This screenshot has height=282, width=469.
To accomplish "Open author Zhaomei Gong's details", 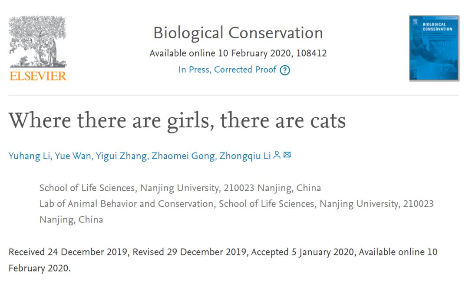I will pos(183,156).
